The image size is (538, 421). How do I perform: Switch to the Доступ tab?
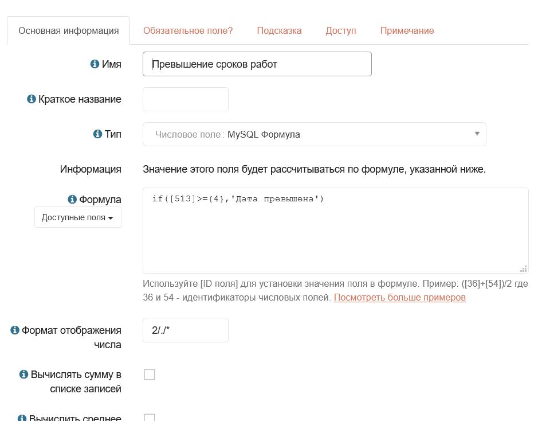tap(341, 30)
